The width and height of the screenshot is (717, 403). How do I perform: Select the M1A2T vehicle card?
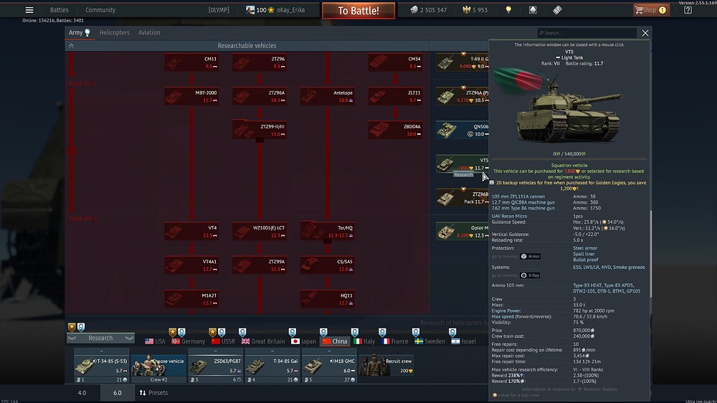coord(191,299)
